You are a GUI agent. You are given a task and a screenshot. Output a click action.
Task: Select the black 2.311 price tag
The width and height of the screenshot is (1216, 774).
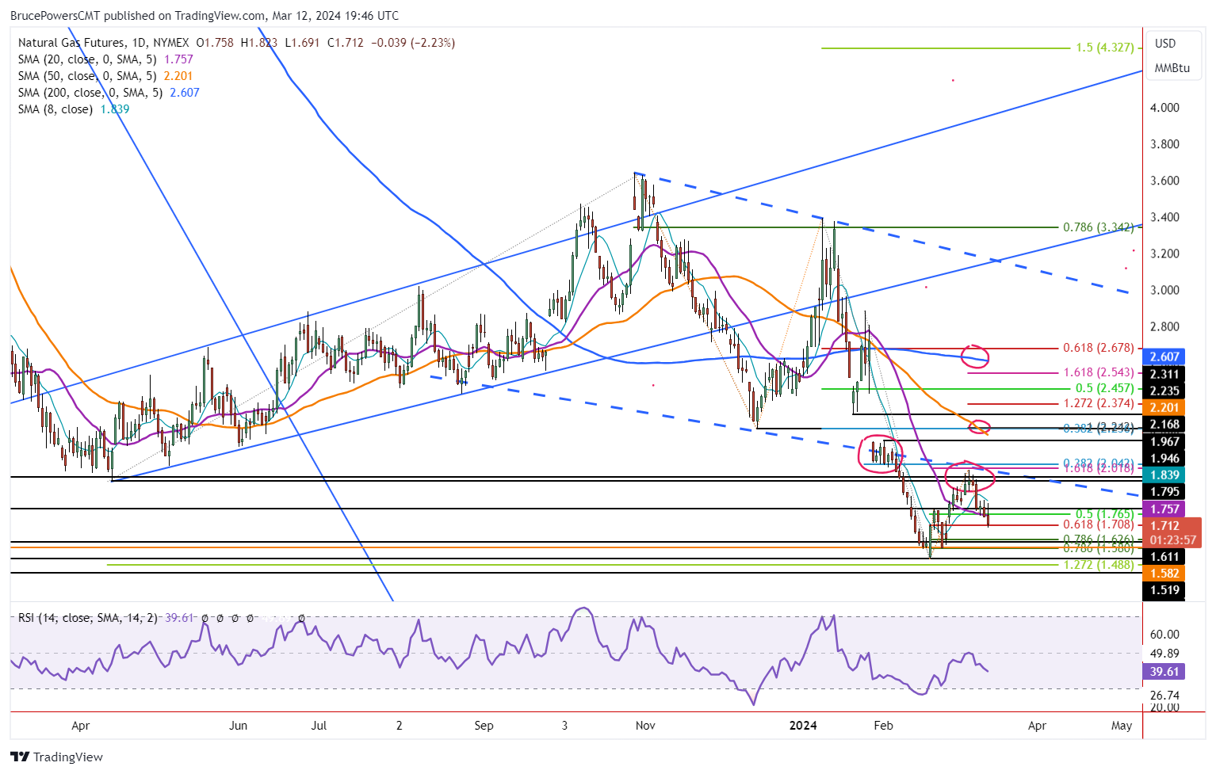point(1164,374)
